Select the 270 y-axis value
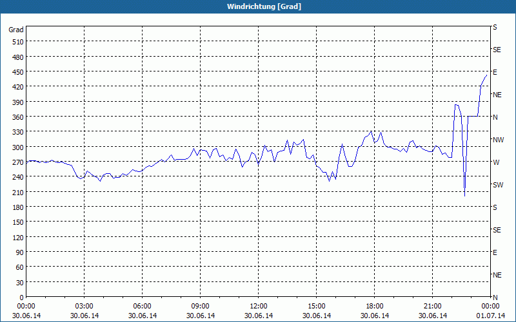516x322 pixels. click(18, 163)
